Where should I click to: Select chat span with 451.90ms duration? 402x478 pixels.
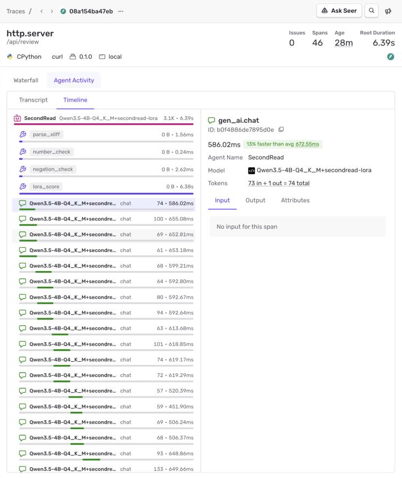click(x=104, y=408)
